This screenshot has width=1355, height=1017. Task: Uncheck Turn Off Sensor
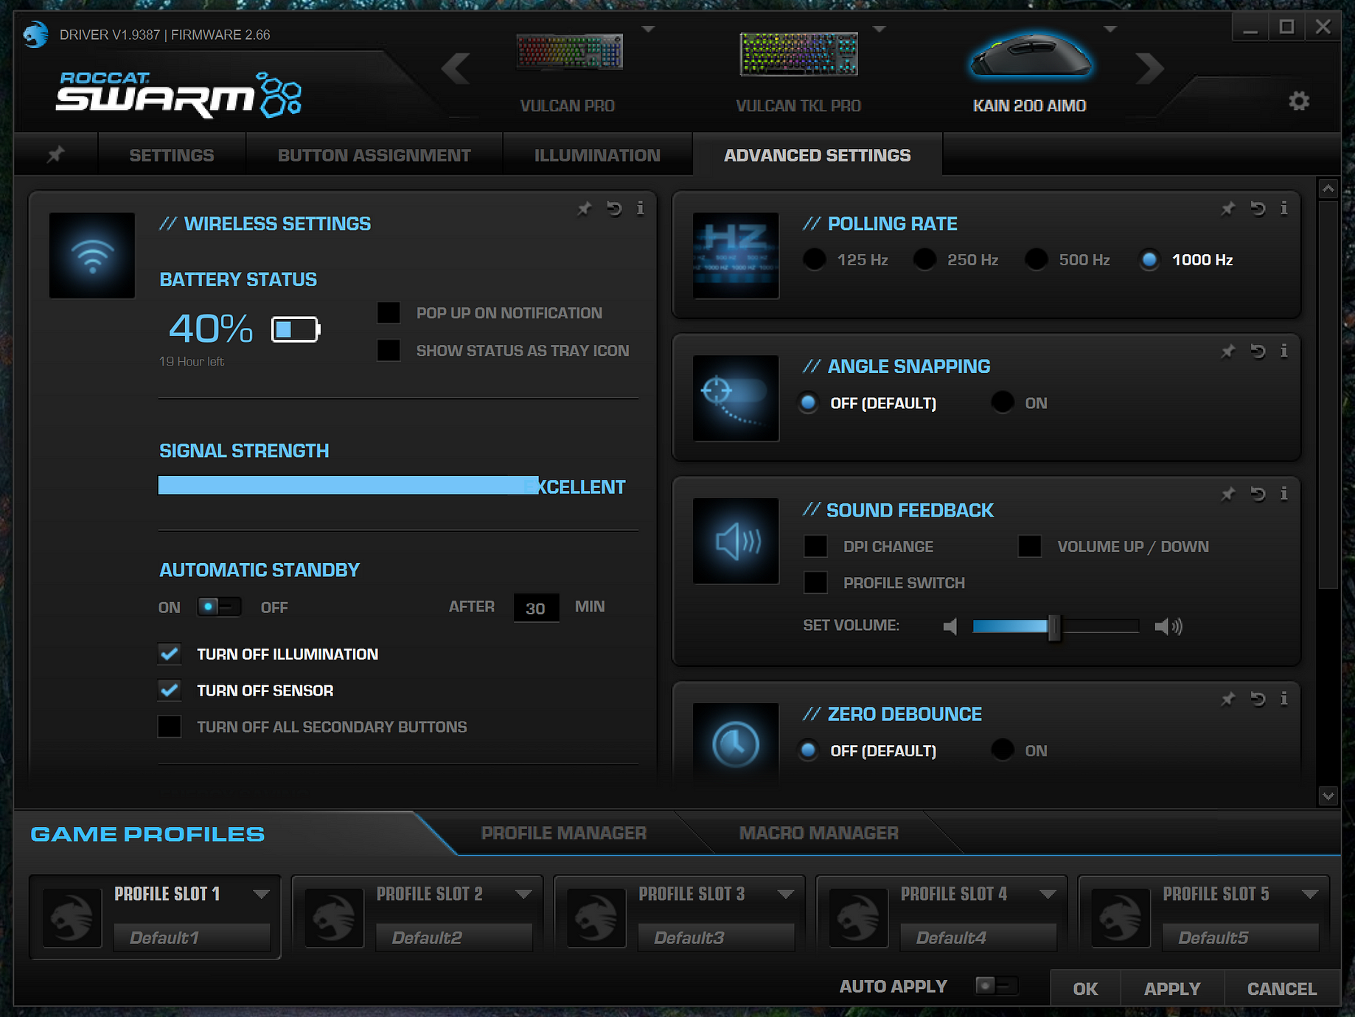170,690
